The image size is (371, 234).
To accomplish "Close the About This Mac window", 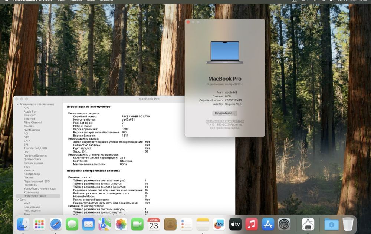I will pos(188,22).
